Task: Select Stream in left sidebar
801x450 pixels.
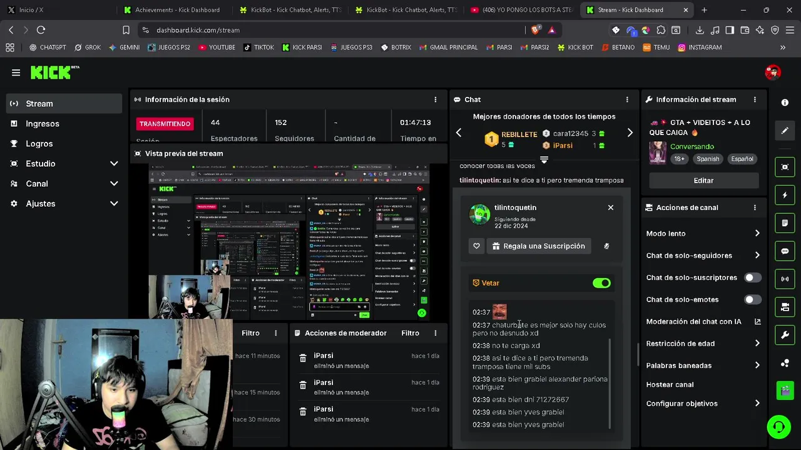Action: [x=64, y=104]
